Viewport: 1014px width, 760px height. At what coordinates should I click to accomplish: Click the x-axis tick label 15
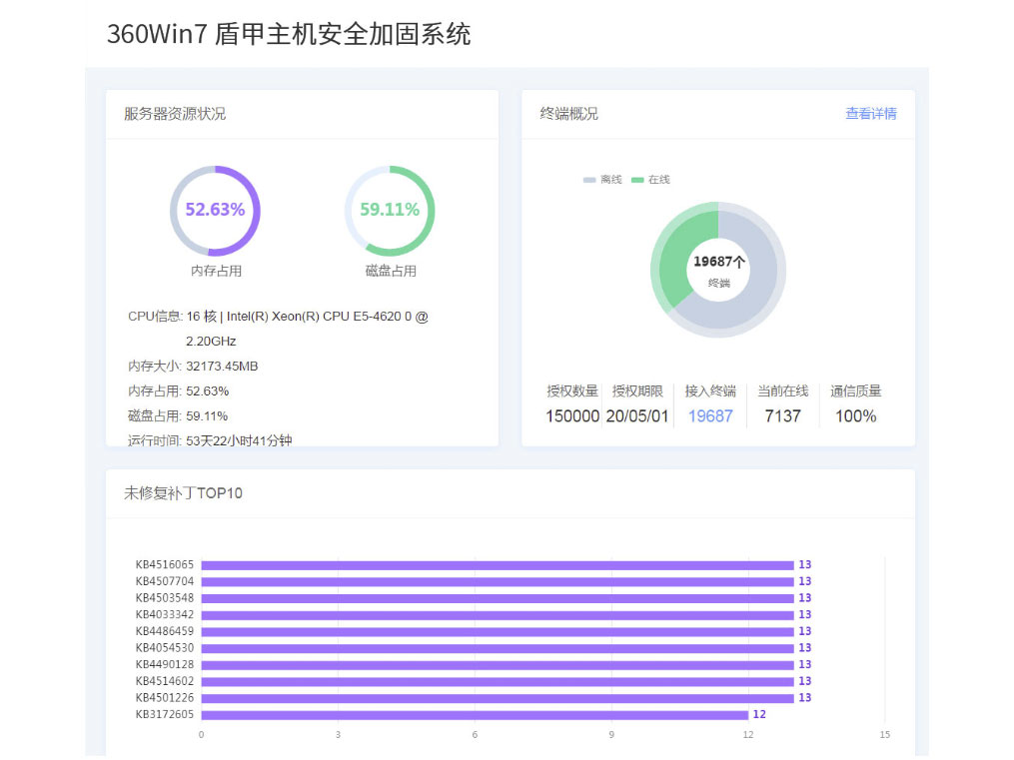tap(885, 735)
